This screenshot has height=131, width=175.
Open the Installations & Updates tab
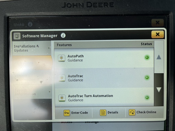coord(32,48)
